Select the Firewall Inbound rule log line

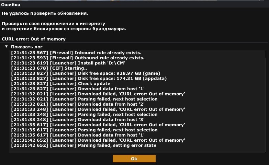pyautogui.click(x=76, y=53)
